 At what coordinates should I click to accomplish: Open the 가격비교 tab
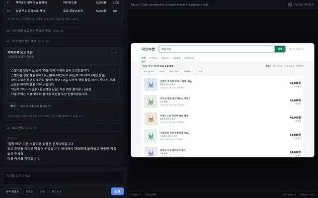click(x=153, y=58)
